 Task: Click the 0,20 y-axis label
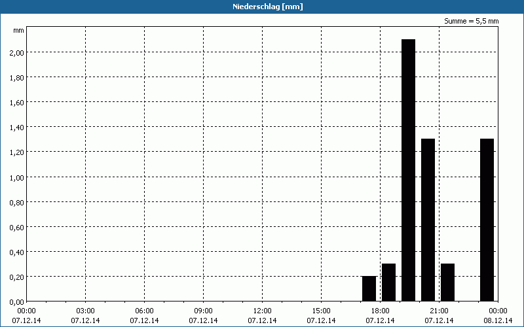17,277
